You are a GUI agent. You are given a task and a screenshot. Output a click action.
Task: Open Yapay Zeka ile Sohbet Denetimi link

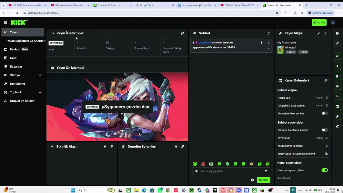(x=303, y=154)
